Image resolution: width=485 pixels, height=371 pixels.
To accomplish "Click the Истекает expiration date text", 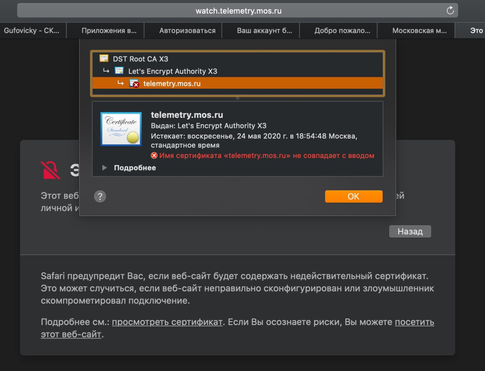I will point(254,140).
